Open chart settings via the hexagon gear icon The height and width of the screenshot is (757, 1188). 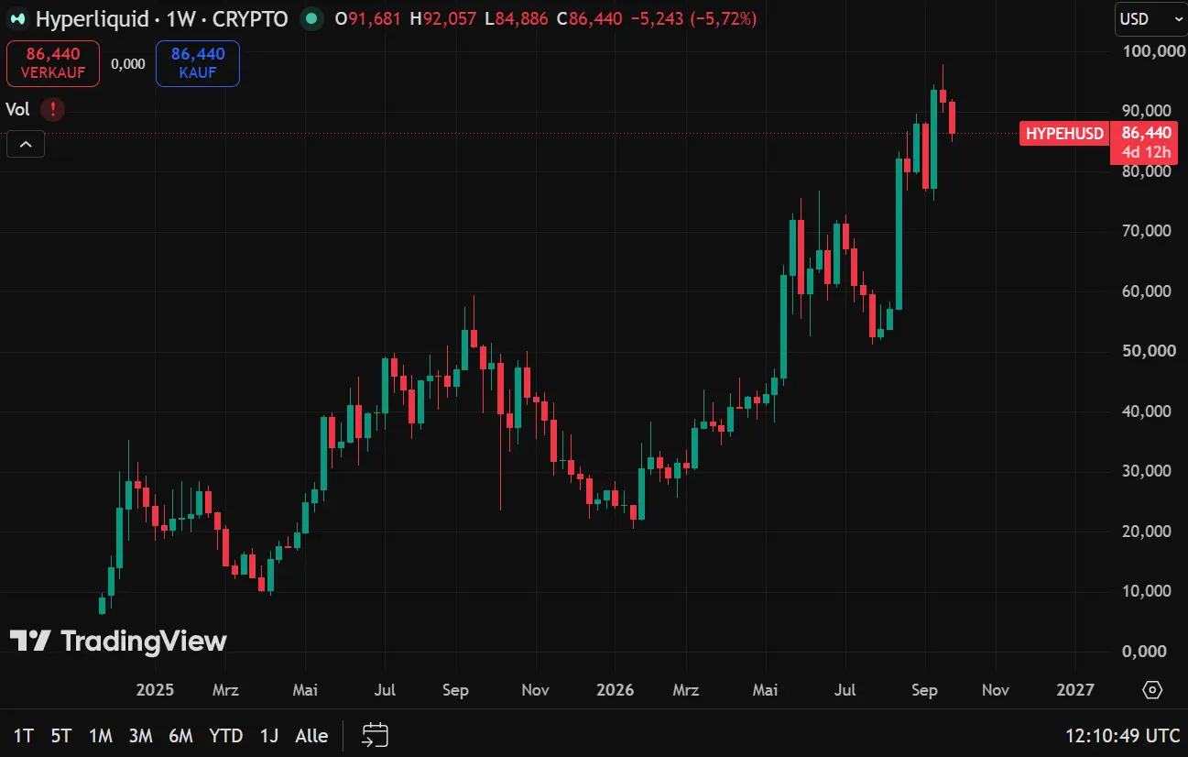point(1152,690)
